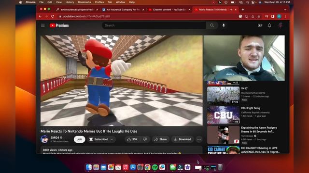This screenshot has width=309, height=173.
Task: Open the Bookmarks menu
Action: 84,2
